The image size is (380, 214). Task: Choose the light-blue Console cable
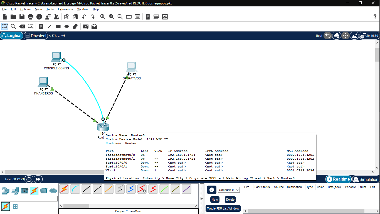pyautogui.click(x=75, y=189)
